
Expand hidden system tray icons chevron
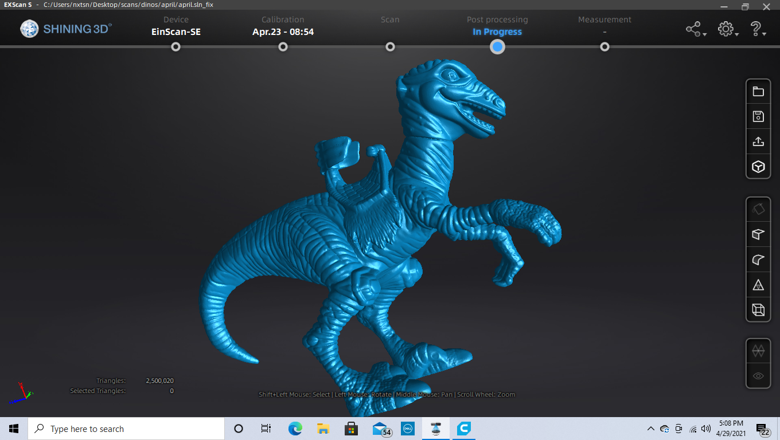click(x=651, y=429)
